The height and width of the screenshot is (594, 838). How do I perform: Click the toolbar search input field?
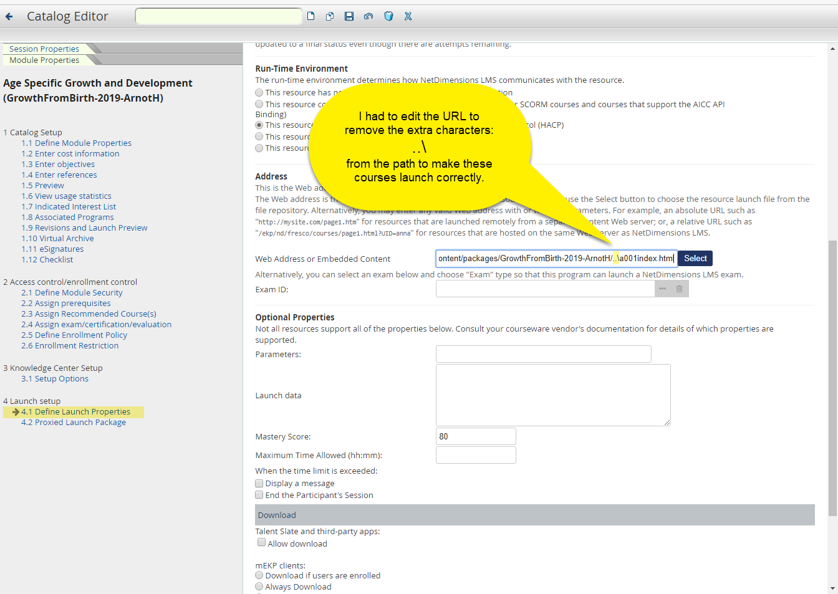point(218,16)
